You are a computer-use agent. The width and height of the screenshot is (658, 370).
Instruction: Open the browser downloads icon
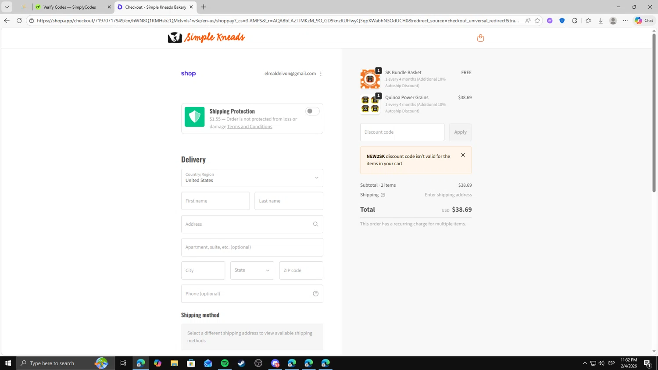tap(601, 21)
